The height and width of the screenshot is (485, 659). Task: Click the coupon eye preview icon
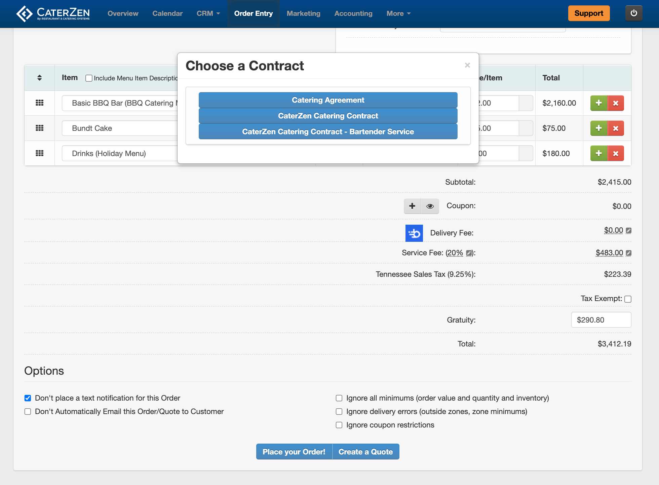pos(430,206)
